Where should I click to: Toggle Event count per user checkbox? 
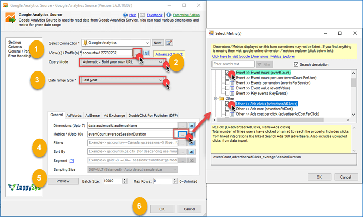[x=227, y=78]
